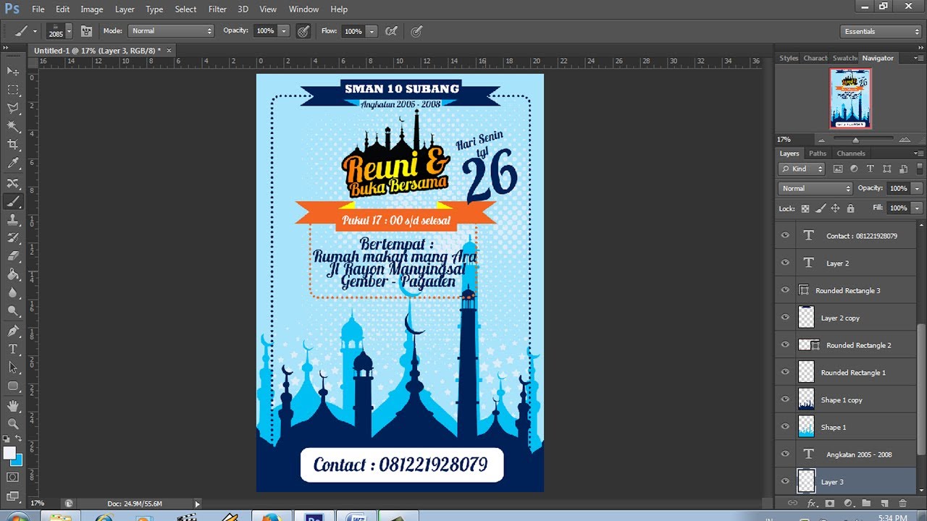This screenshot has height=521, width=927.
Task: Select the Rectangular Marquee tool
Action: pos(13,90)
